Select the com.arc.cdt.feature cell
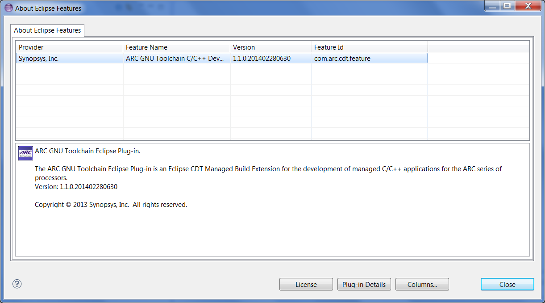The image size is (545, 303). pyautogui.click(x=370, y=58)
